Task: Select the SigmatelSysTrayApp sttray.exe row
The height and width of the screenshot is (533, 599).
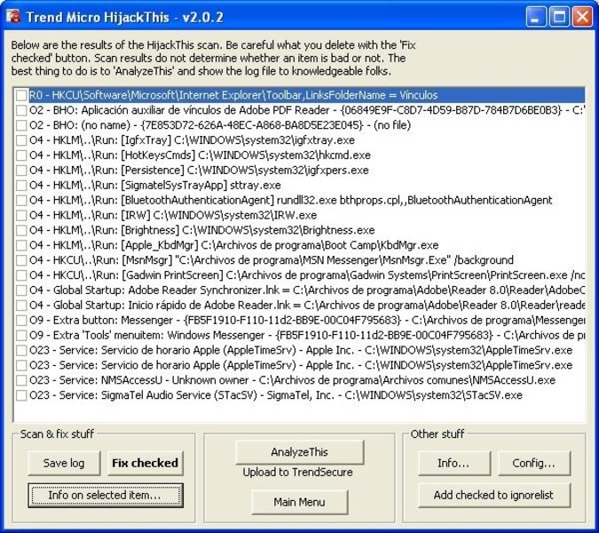Action: [155, 185]
